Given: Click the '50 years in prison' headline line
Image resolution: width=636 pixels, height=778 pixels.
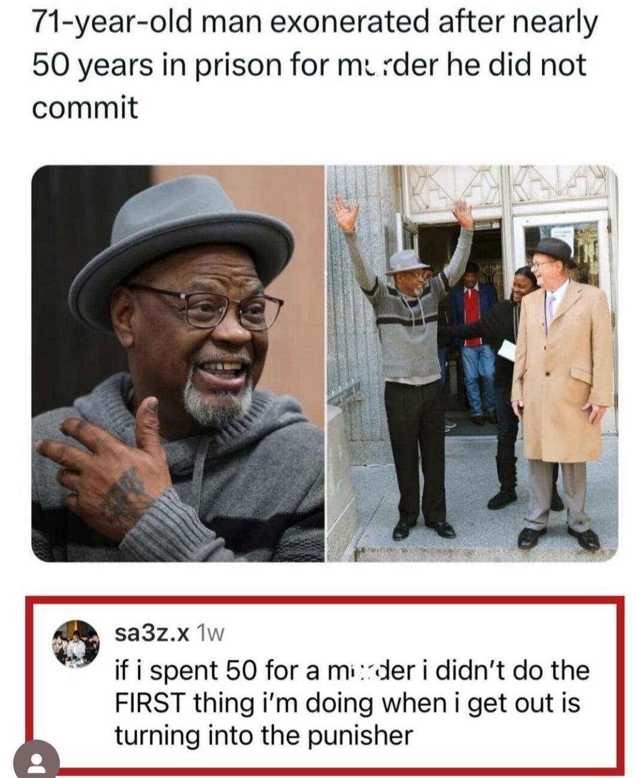Looking at the screenshot, I should (308, 65).
